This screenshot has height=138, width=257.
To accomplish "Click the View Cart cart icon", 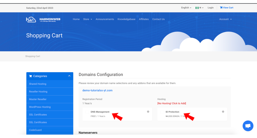I will [x=221, y=7].
